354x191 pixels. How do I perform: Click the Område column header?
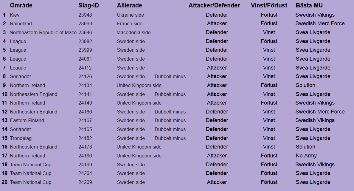pos(21,6)
